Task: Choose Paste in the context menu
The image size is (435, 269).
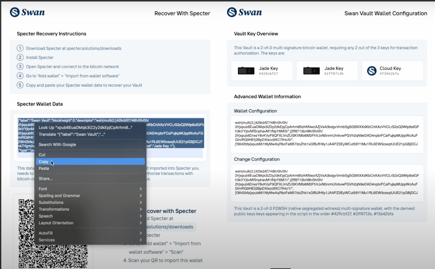Action: pos(90,168)
